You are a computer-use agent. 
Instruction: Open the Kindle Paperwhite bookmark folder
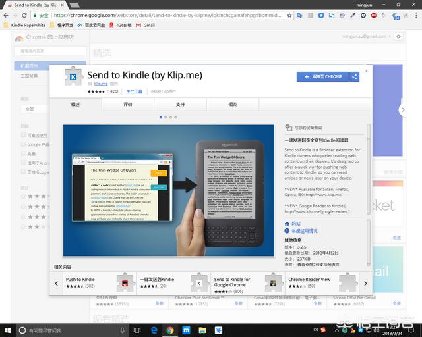(25, 25)
